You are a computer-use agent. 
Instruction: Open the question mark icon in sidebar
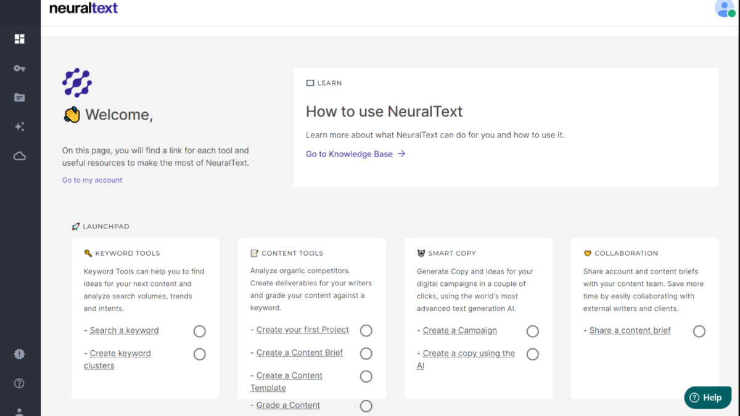point(20,383)
